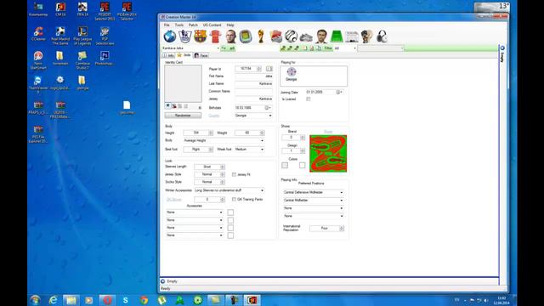Switch to the Info tab
Viewport: 544px width, 306px height.
[168, 55]
